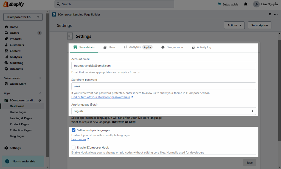
Task: Click the Orders inbox icon
Action: pos(6,33)
